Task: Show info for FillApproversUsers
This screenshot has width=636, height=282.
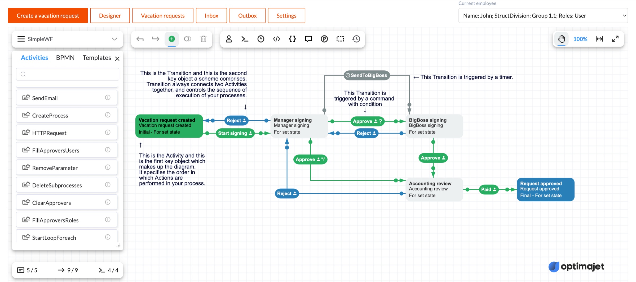Action: click(x=108, y=150)
